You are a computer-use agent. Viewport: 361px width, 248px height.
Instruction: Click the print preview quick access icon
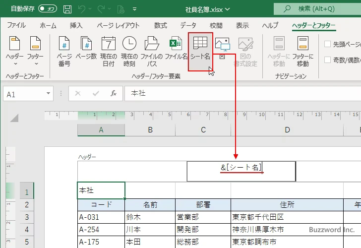(120, 9)
